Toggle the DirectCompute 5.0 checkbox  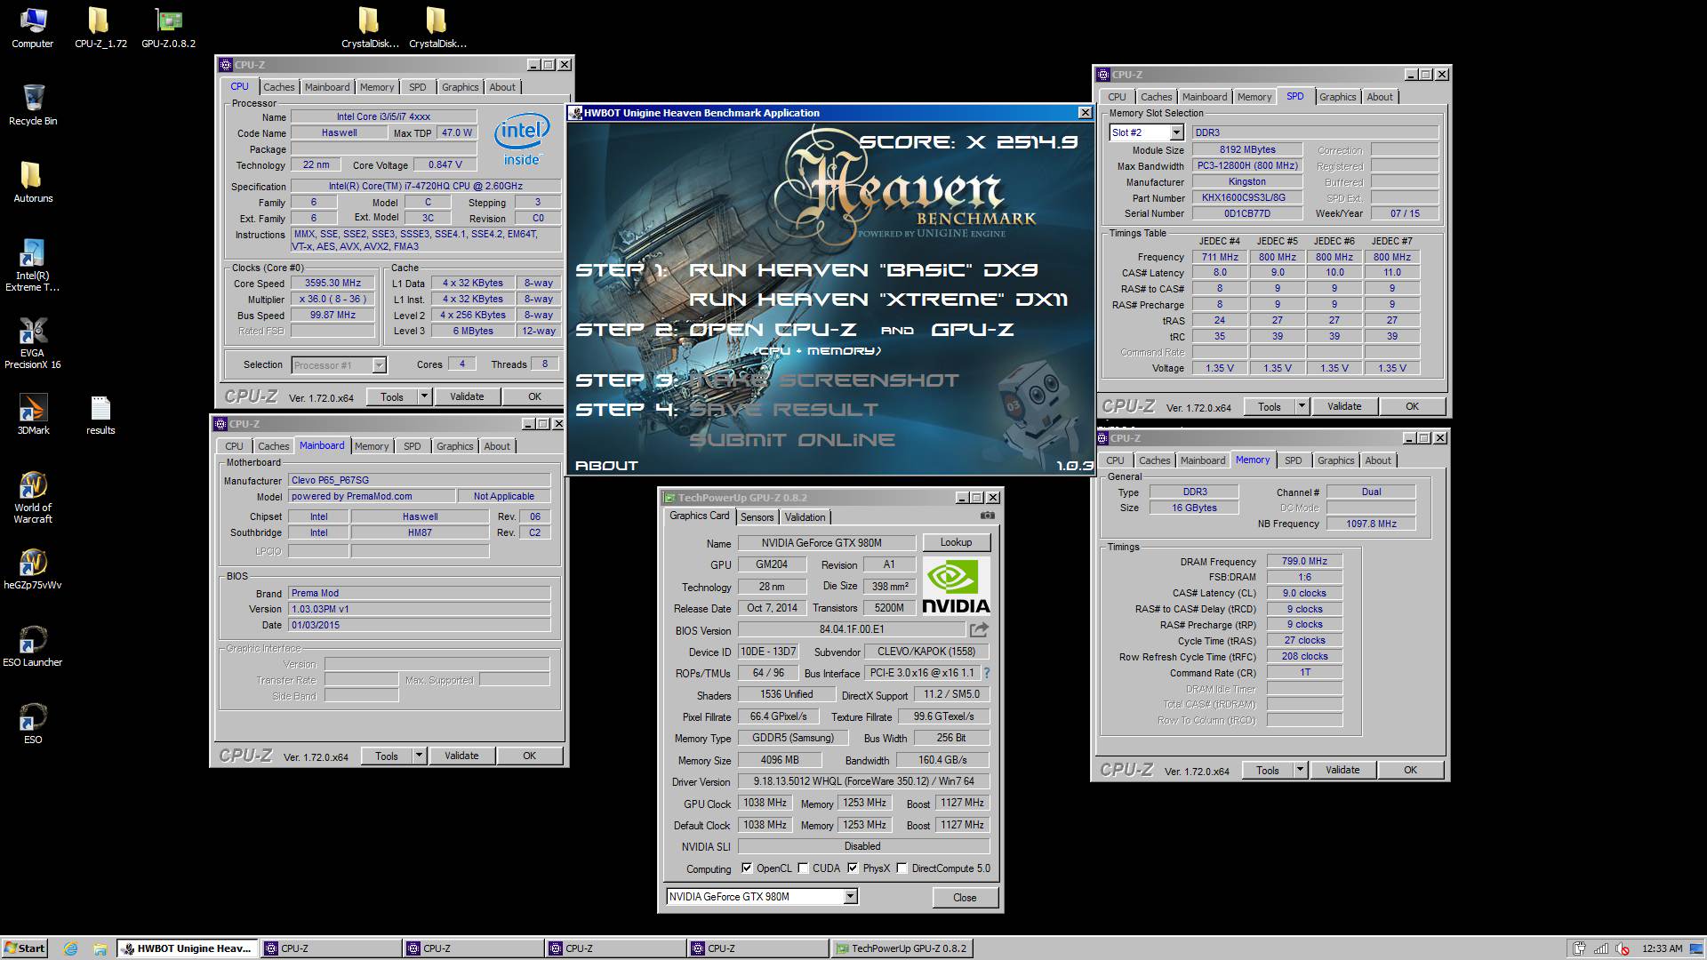[x=902, y=868]
